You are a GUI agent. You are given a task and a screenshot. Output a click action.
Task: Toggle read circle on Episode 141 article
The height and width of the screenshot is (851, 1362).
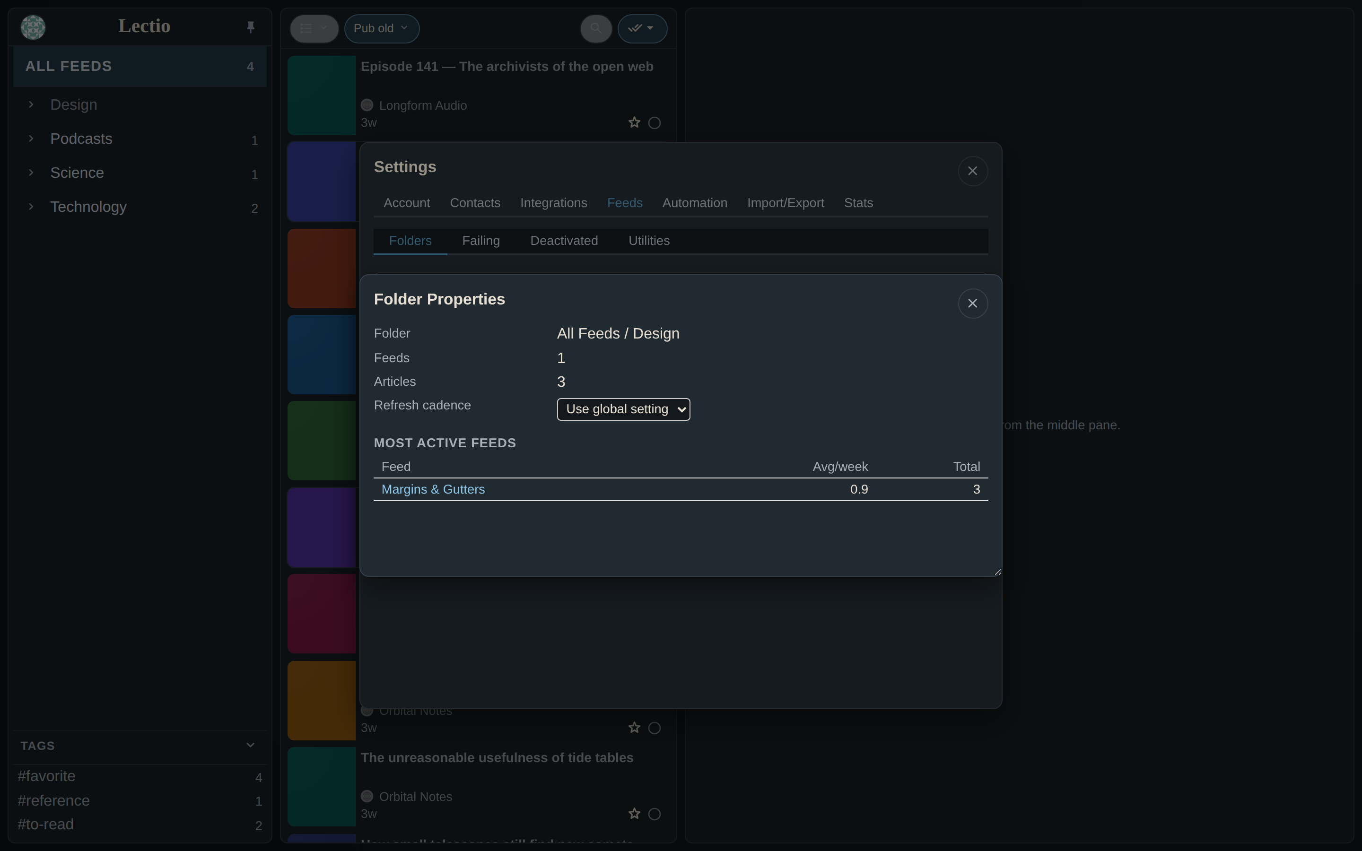point(654,123)
